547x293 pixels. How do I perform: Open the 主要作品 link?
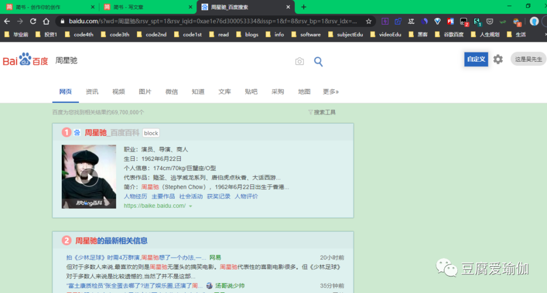pyautogui.click(x=163, y=196)
